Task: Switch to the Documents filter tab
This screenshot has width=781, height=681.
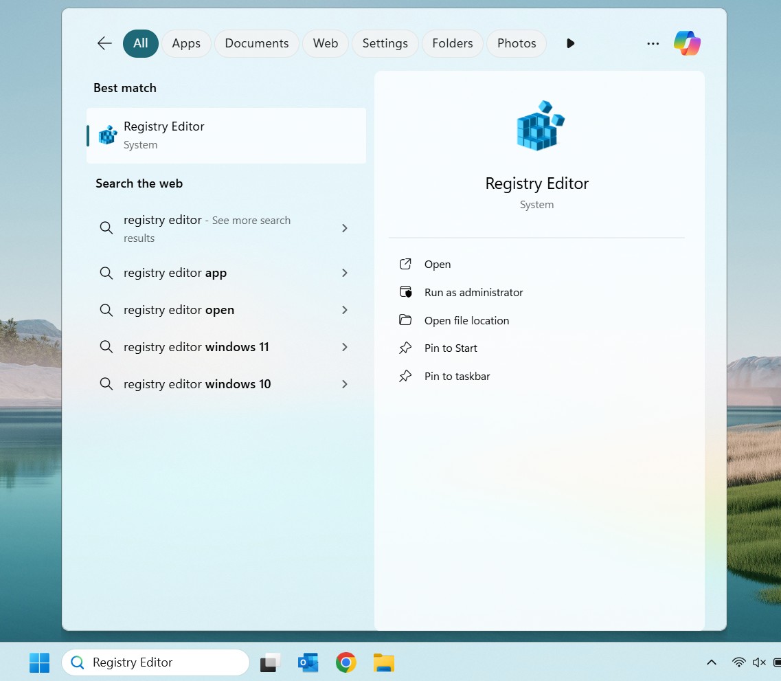Action: pyautogui.click(x=256, y=43)
